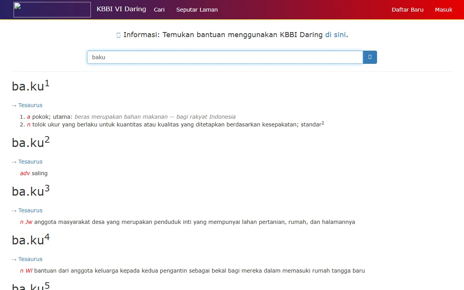This screenshot has width=464, height=290.
Task: Click definition starting 'anggota masyarakat desa'
Action: pyautogui.click(x=194, y=222)
